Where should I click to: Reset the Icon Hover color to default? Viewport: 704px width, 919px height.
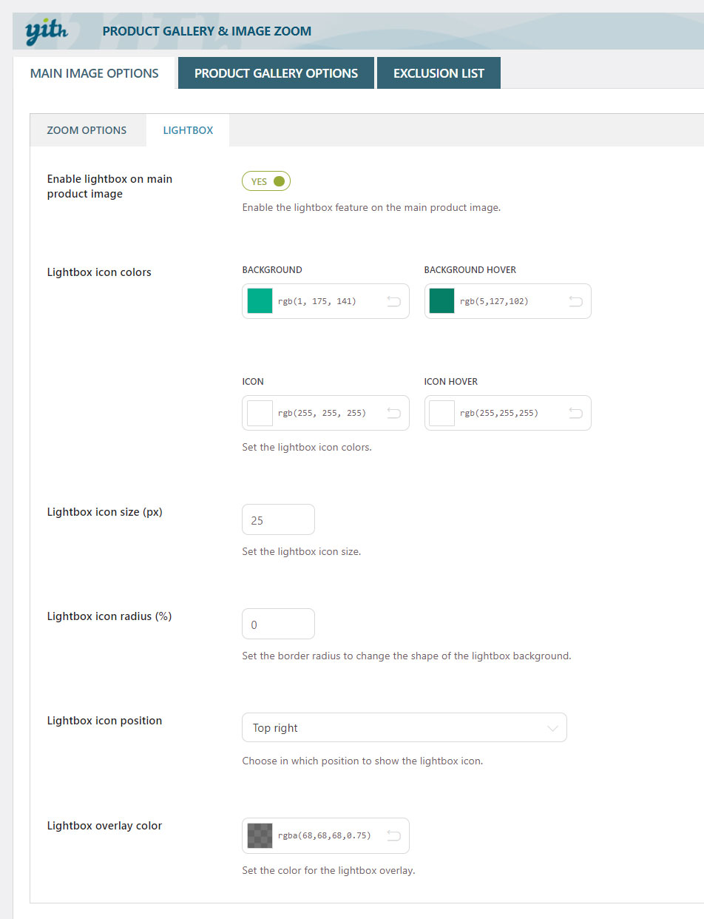575,413
